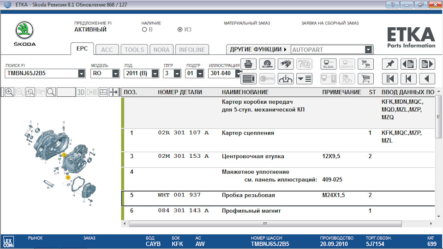The height and width of the screenshot is (249, 443).
Task: Open the ГОД 2011 (B) dropdown
Action: (x=155, y=74)
